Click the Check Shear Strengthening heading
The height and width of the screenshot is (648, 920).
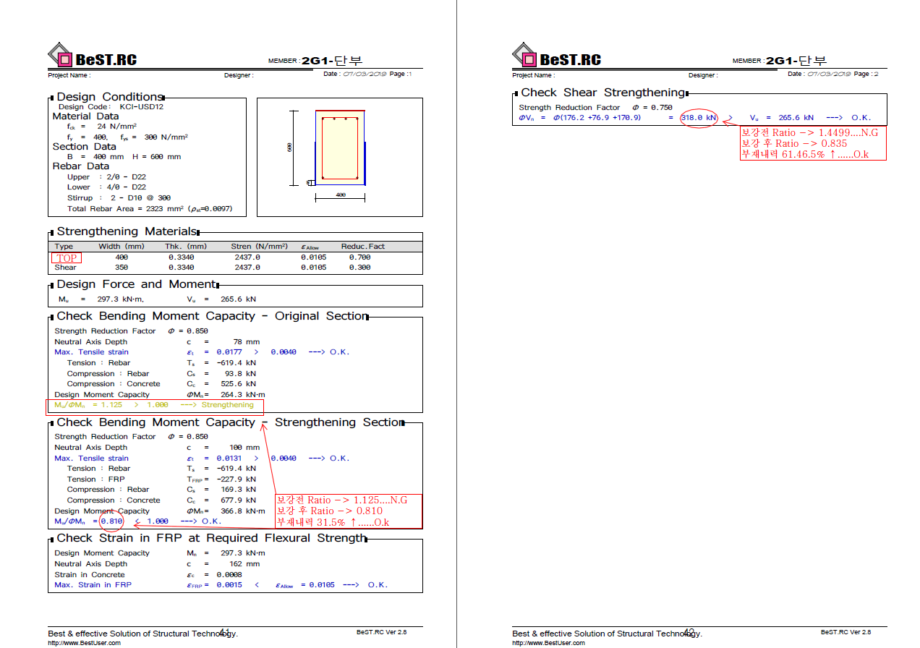tap(602, 93)
